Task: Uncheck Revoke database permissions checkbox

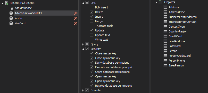Action: pyautogui.click(x=92, y=86)
